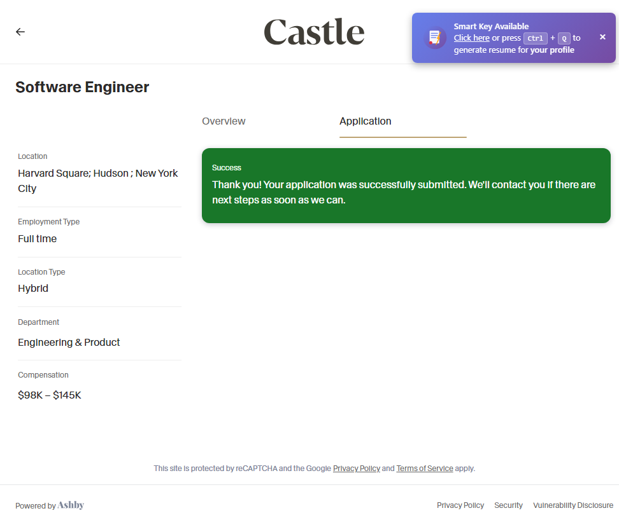The image size is (619, 527).
Task: Open Google Privacy Policy reCAPTCHA link
Action: coord(356,469)
